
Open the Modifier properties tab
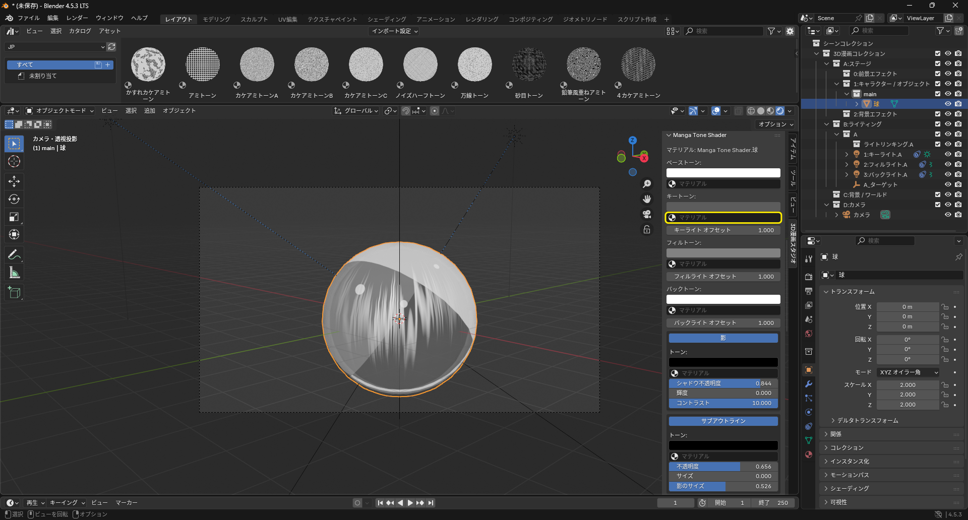[x=809, y=384]
